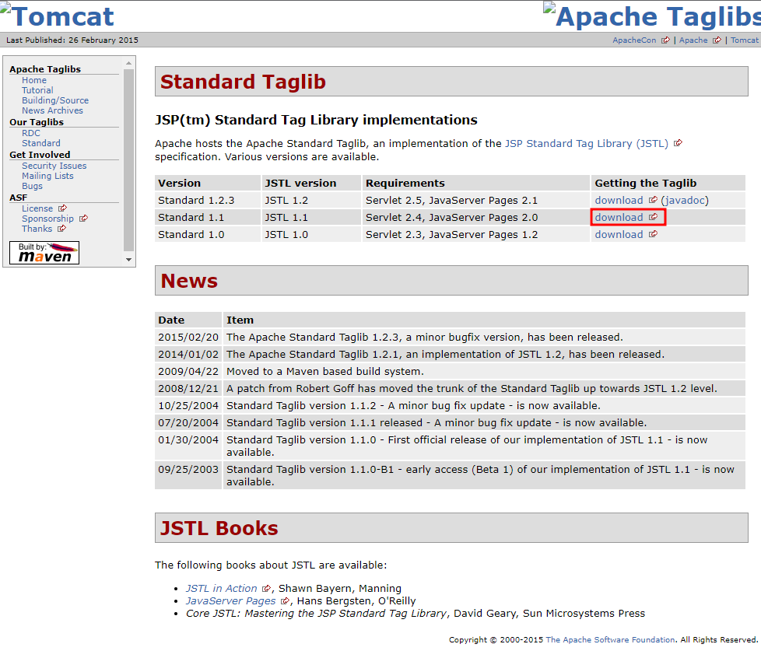Click external-link icon beside Apache header link
This screenshot has height=658, width=761.
point(717,40)
